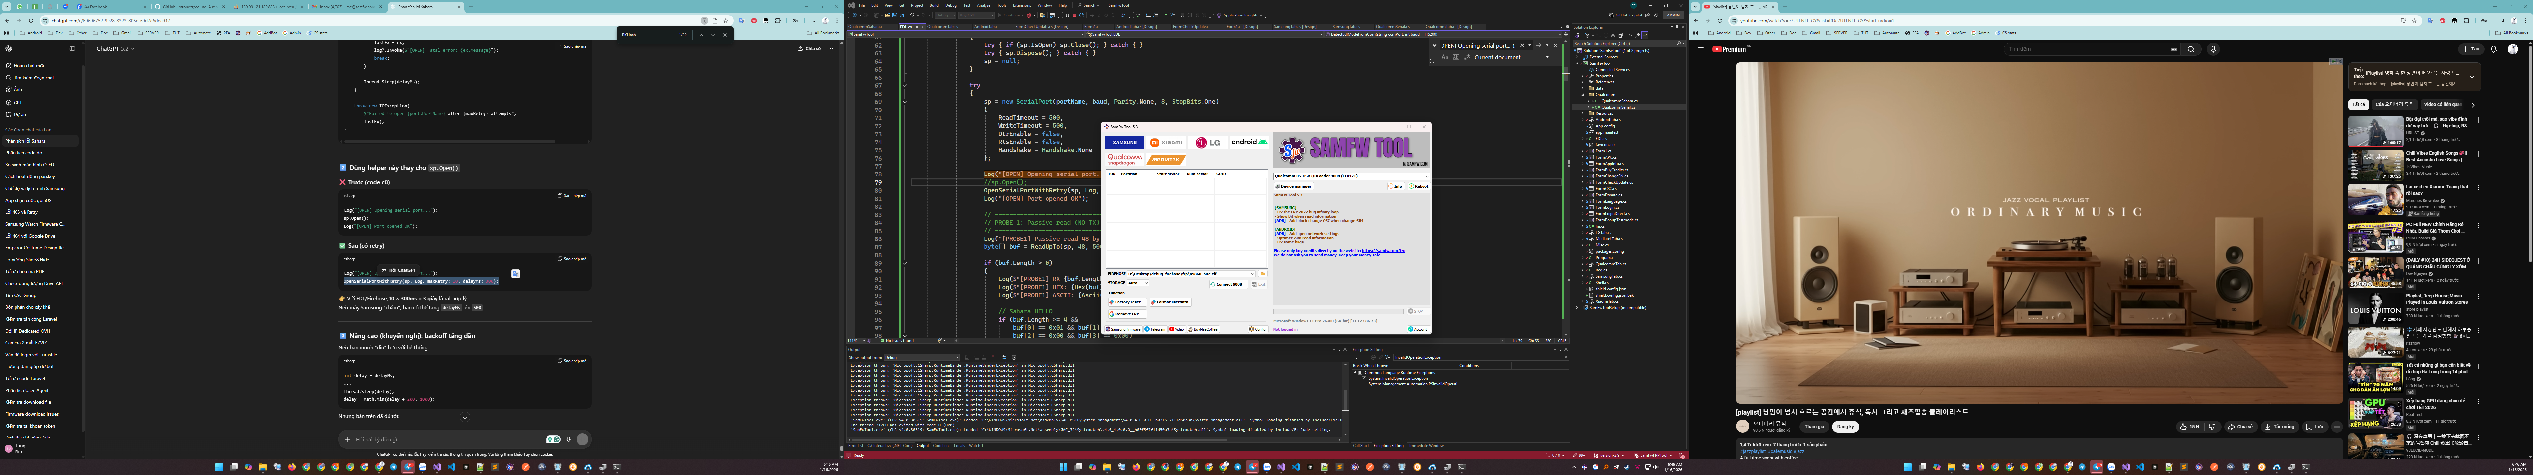Click YouTube voice search microphone icon
Screen dimensions: 2533x475
click(x=2213, y=49)
